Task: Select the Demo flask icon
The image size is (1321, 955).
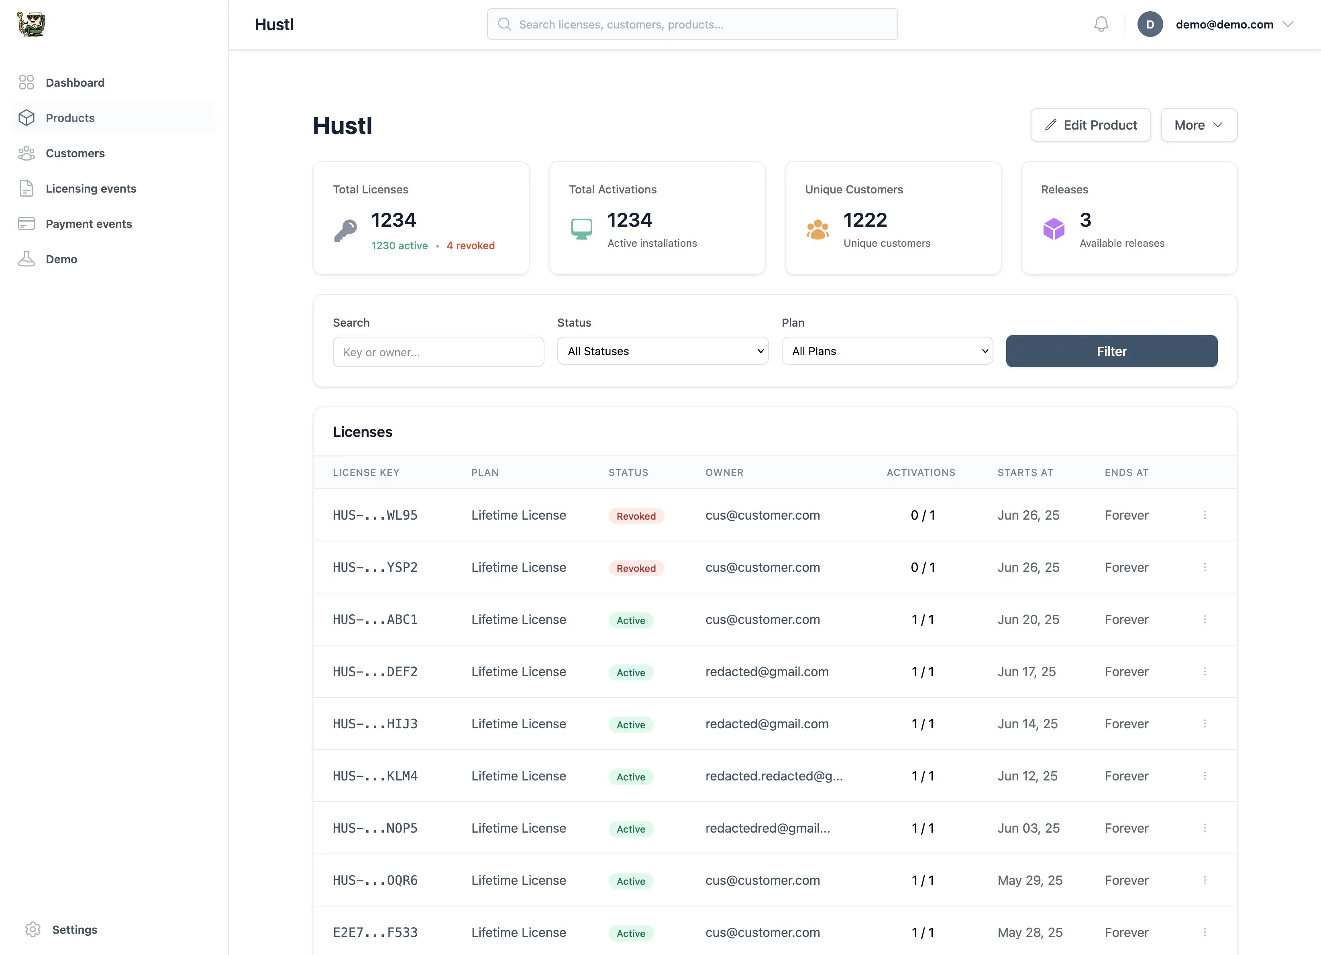Action: [x=27, y=259]
